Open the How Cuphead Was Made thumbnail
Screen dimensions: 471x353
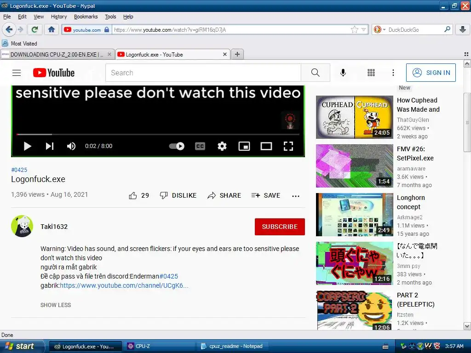[x=355, y=117]
